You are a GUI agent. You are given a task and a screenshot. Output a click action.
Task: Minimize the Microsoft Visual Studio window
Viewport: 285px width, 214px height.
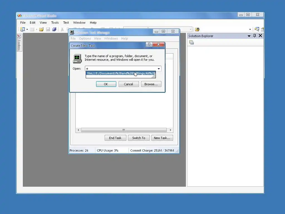click(x=241, y=15)
